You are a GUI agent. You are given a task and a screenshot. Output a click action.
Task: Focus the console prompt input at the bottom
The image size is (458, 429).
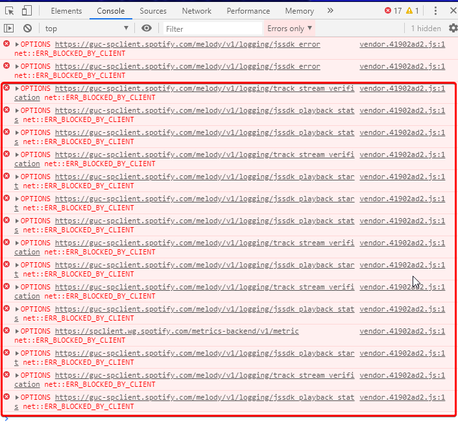pyautogui.click(x=231, y=419)
